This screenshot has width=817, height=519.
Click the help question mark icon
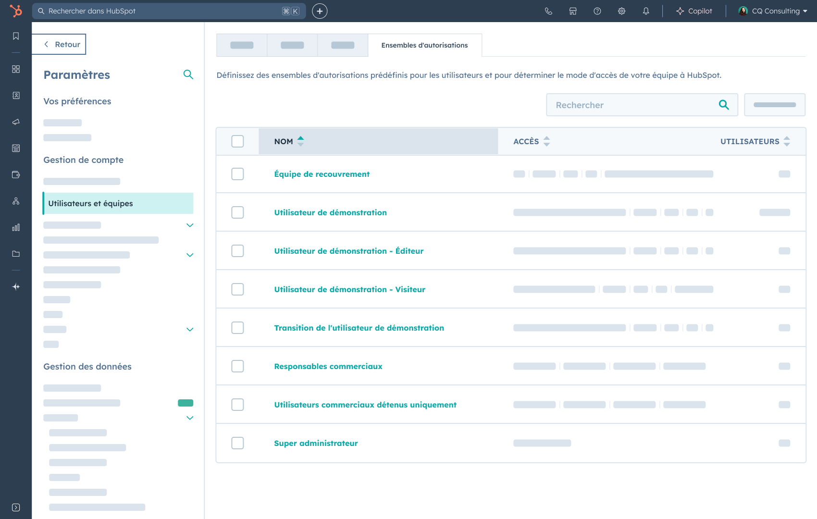pyautogui.click(x=597, y=11)
